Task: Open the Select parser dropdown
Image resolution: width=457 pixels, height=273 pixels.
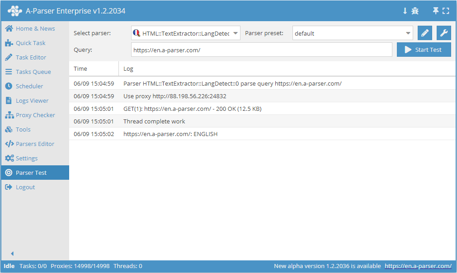Action: (x=185, y=33)
